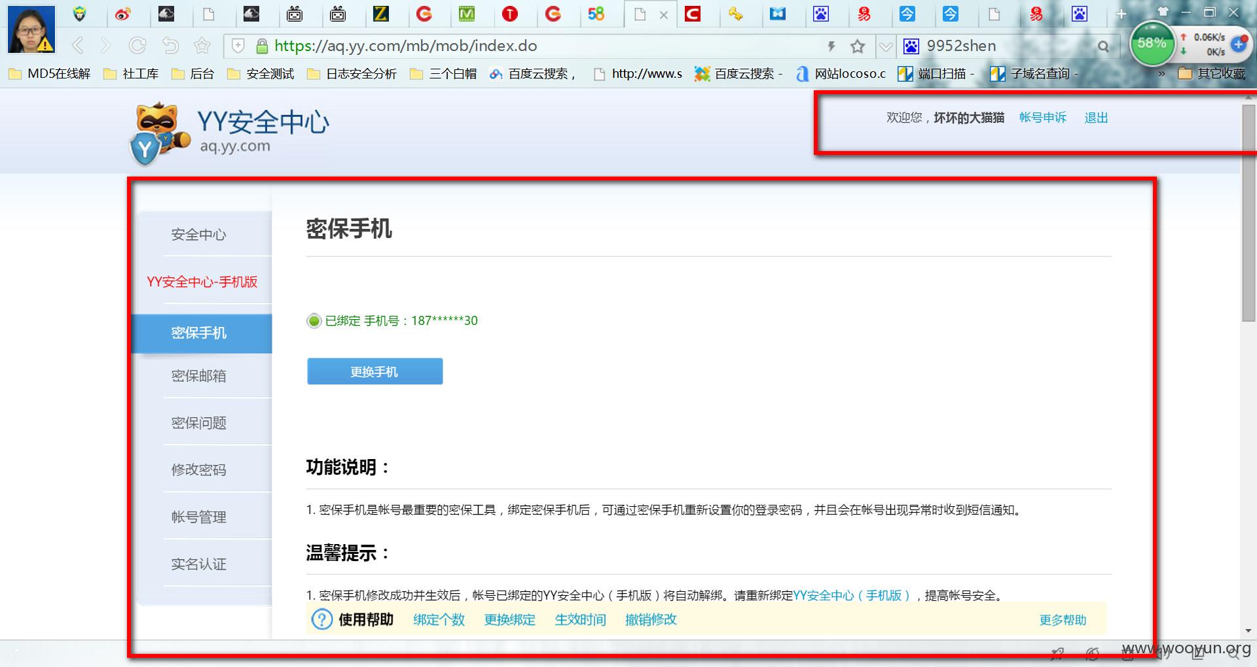The height and width of the screenshot is (667, 1257).
Task: Click the 退出 logout link
Action: [x=1096, y=118]
